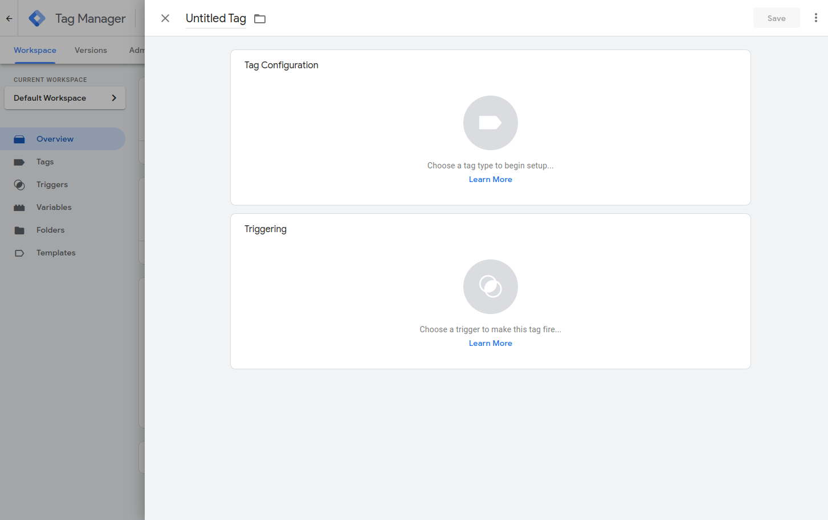
Task: Switch to the Workspace tab
Action: click(x=35, y=50)
